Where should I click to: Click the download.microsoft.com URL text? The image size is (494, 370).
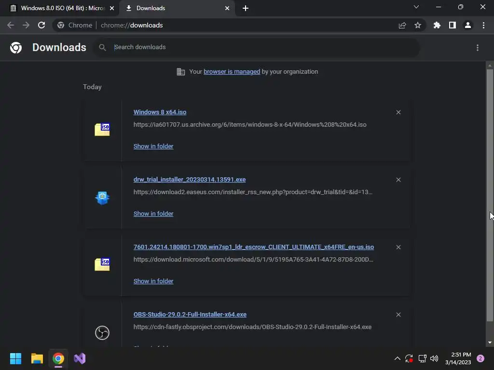point(253,260)
